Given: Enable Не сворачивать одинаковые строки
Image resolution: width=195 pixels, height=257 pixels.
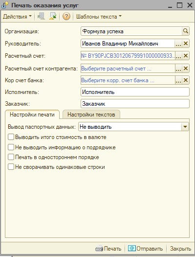Looking at the screenshot, I should tap(11, 167).
